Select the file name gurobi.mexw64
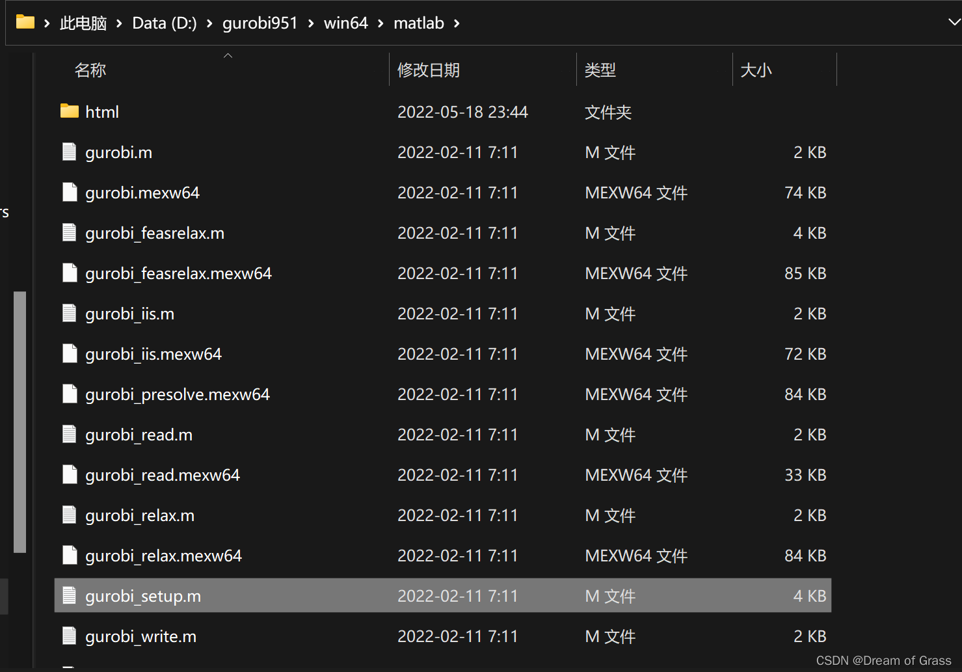 (142, 193)
